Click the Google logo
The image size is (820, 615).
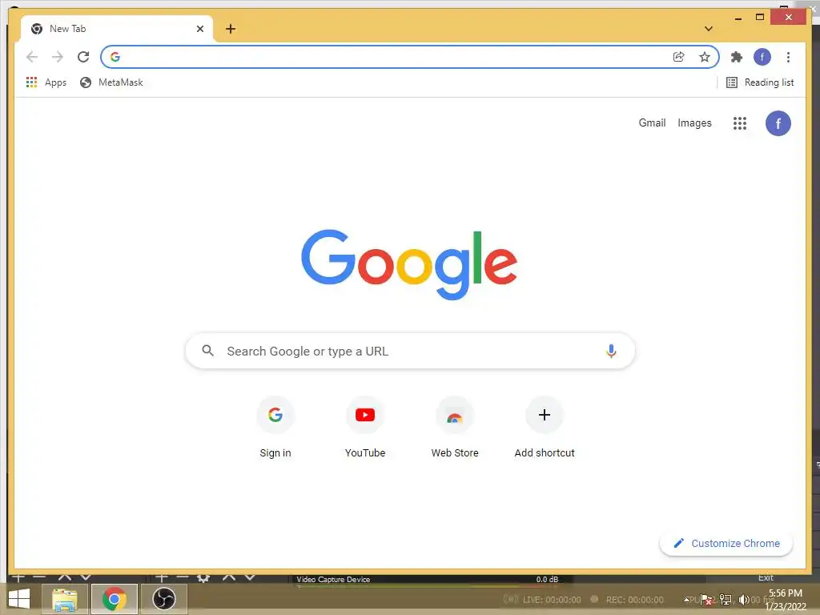point(409,264)
